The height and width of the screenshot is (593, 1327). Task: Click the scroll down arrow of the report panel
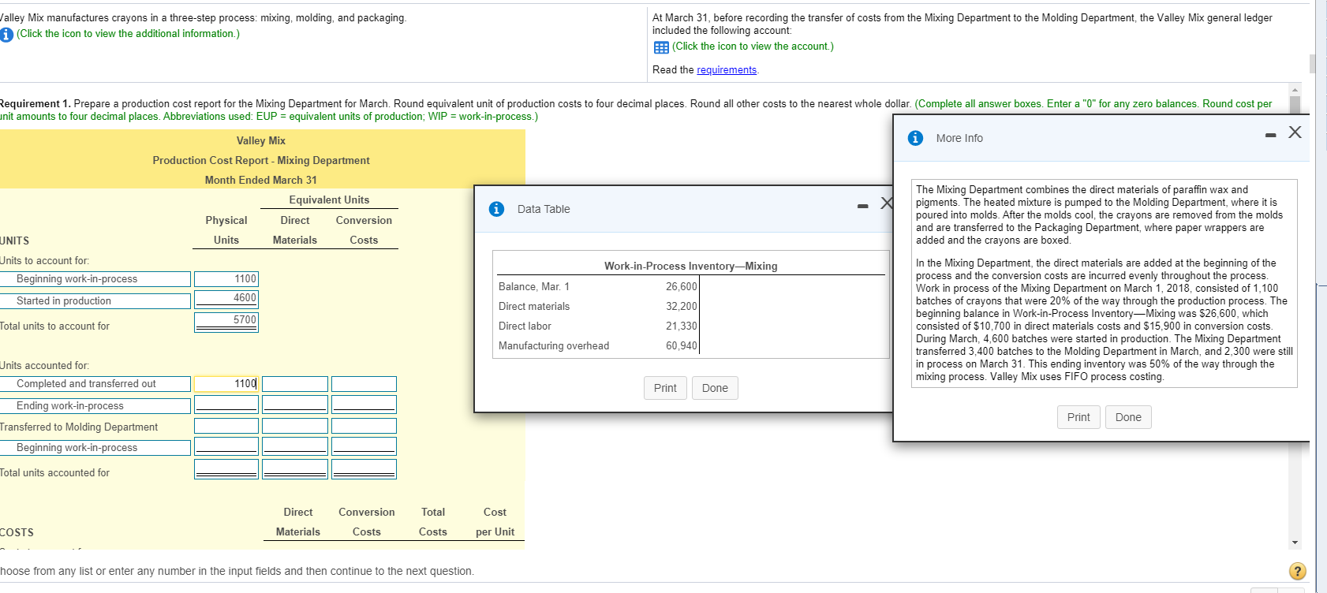[1295, 543]
